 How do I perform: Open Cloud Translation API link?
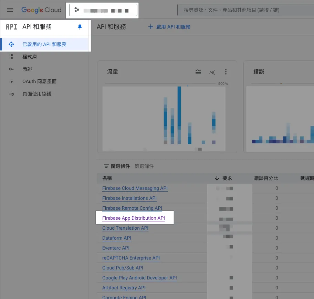[x=125, y=228]
